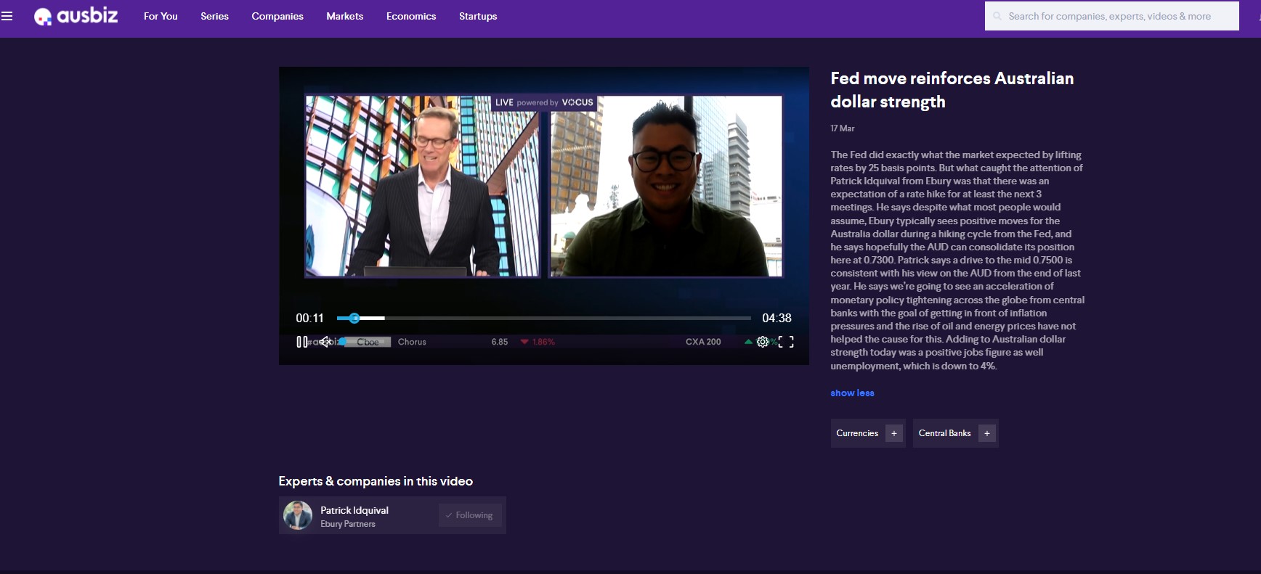The height and width of the screenshot is (574, 1261).
Task: Click the 04:38 duration label
Action: pyautogui.click(x=777, y=318)
